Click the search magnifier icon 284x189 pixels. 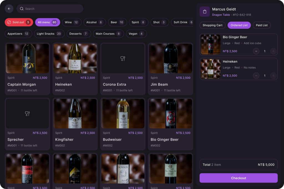(22, 9)
